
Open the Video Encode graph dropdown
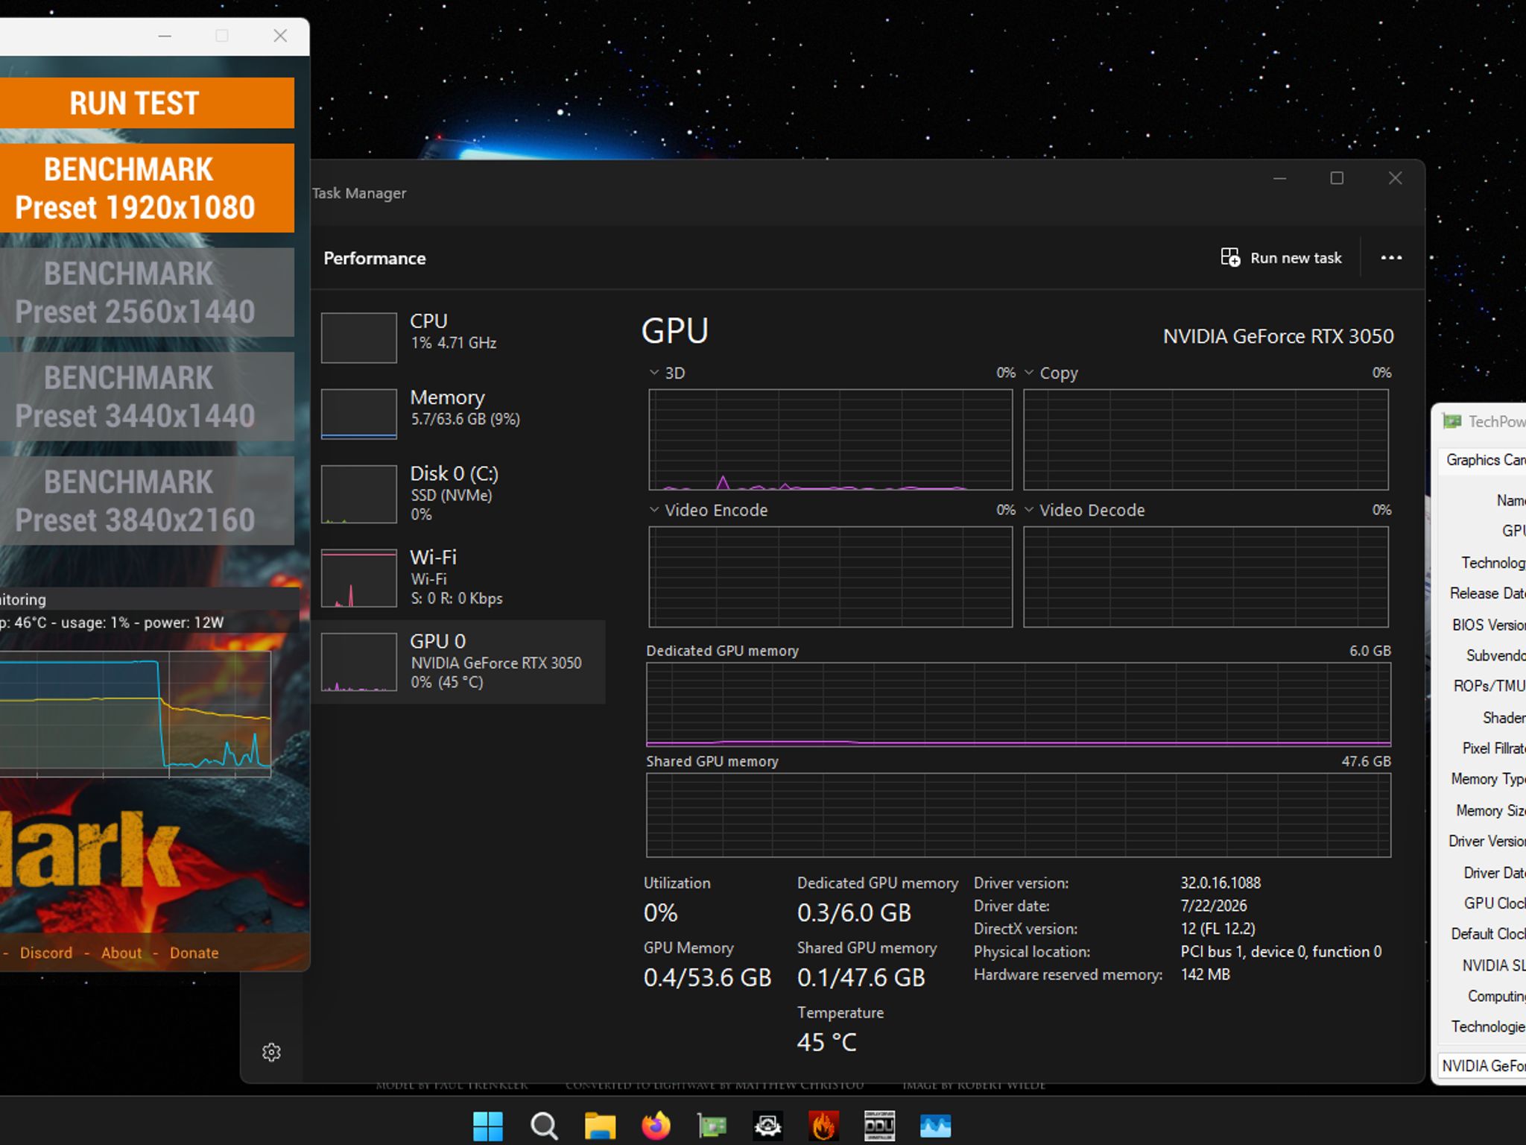tap(654, 509)
